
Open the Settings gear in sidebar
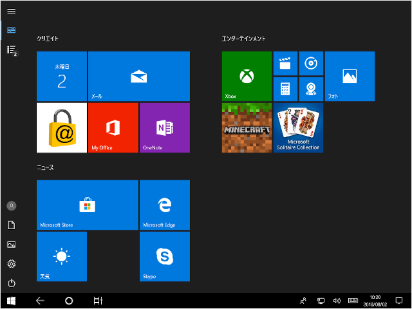[12, 264]
